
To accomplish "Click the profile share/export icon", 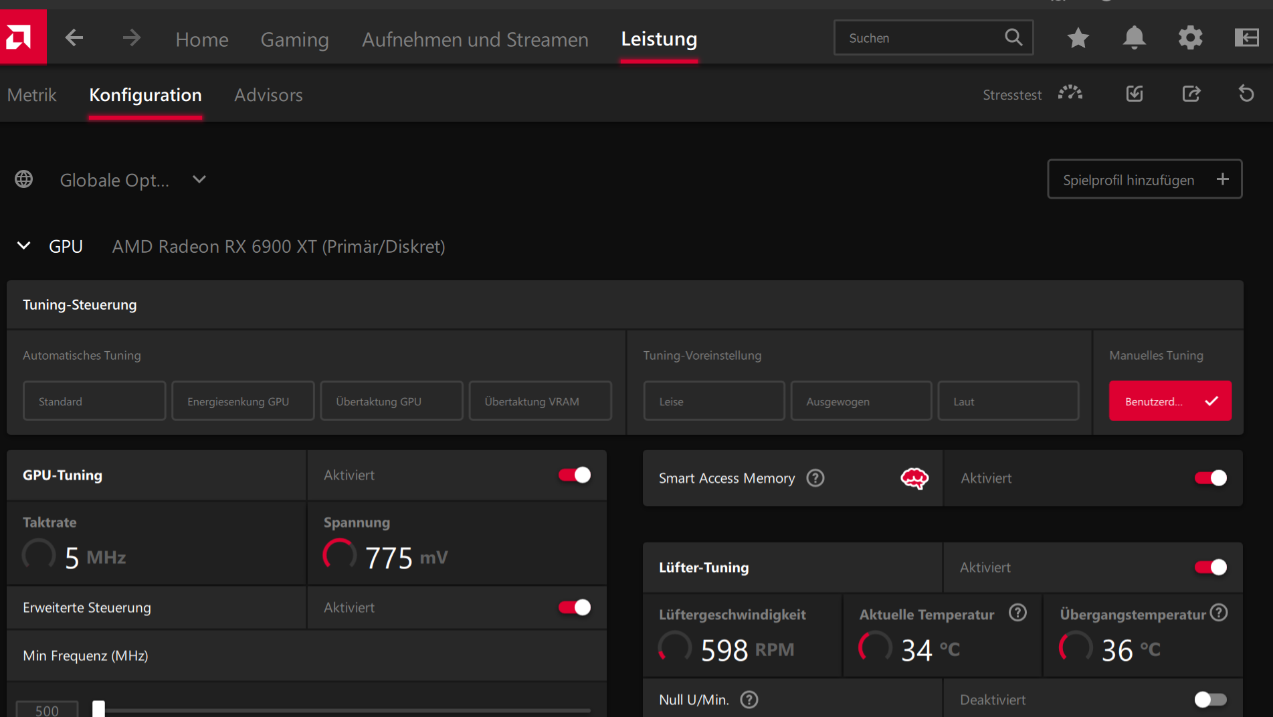I will [1191, 94].
